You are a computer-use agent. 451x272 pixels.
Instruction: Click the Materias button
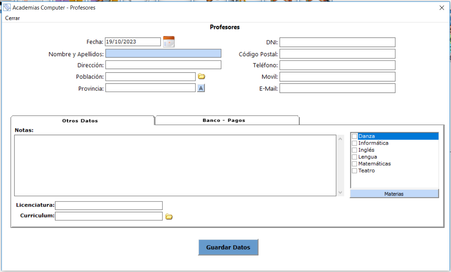(x=394, y=194)
